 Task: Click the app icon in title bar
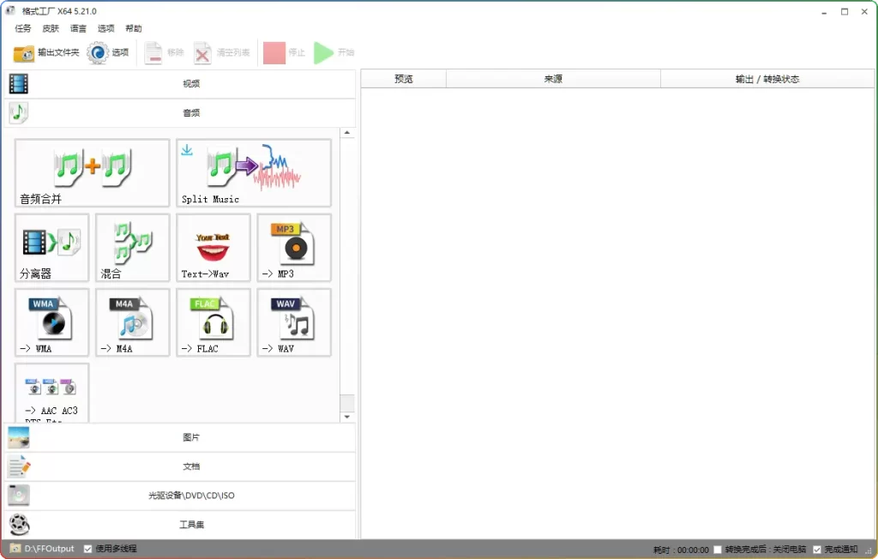[10, 10]
